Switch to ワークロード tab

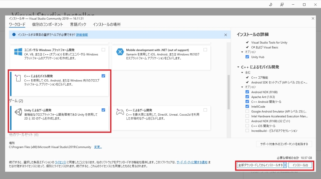[x=17, y=24]
